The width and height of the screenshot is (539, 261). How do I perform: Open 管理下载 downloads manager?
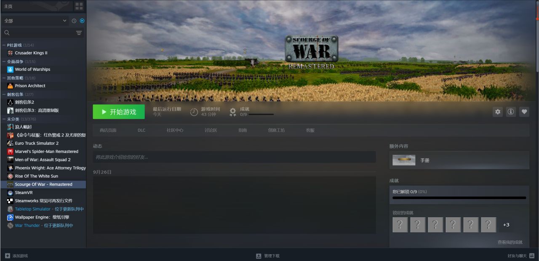(268, 256)
